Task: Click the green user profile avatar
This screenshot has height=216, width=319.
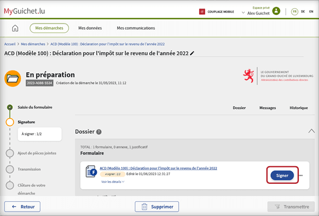Action: (x=275, y=12)
